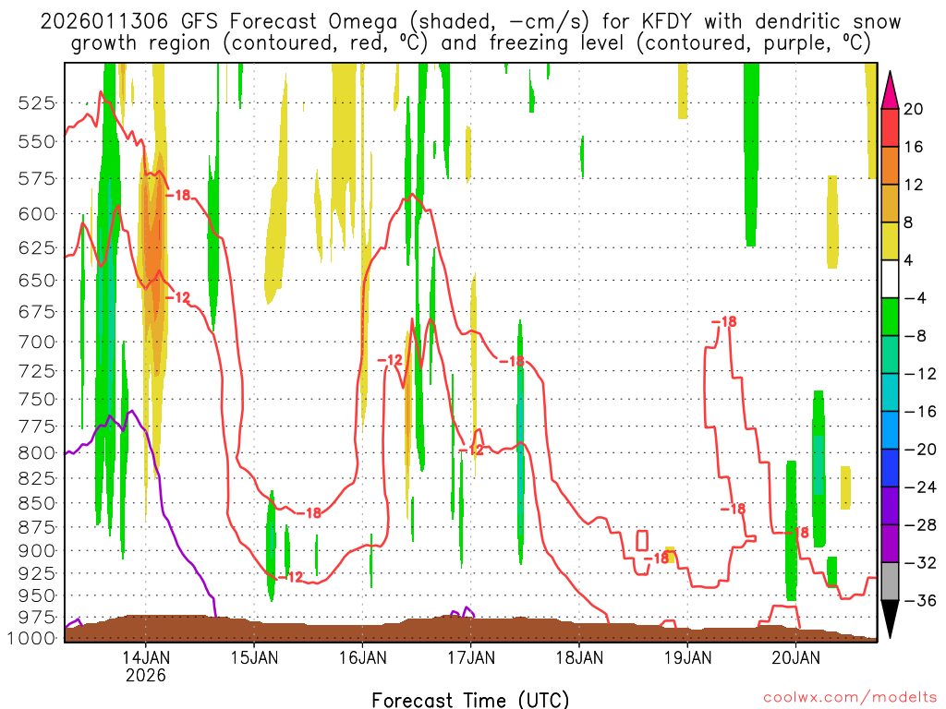This screenshot has height=709, width=946.
Task: Click the white color bar segment between -4 and 4
Action: (890, 279)
